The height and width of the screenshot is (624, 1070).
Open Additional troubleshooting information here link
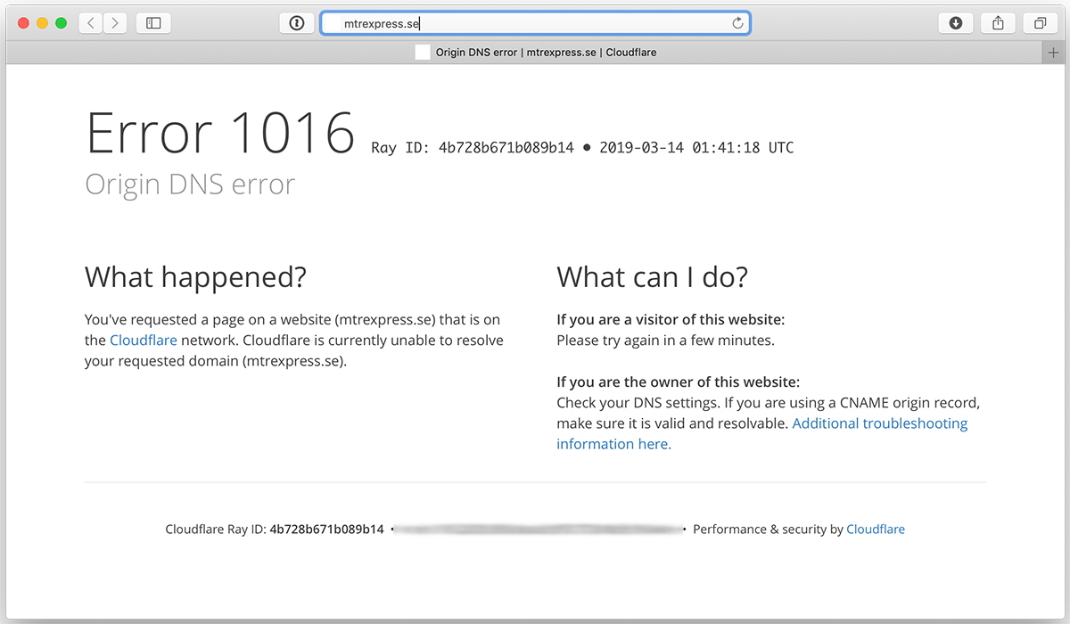(x=762, y=433)
